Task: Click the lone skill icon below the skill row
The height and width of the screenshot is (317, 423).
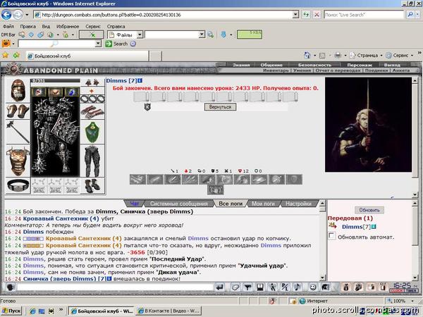Action: tap(216, 189)
